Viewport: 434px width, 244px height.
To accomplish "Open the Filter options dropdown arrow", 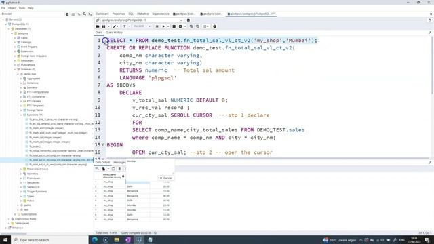I will coord(129,26).
